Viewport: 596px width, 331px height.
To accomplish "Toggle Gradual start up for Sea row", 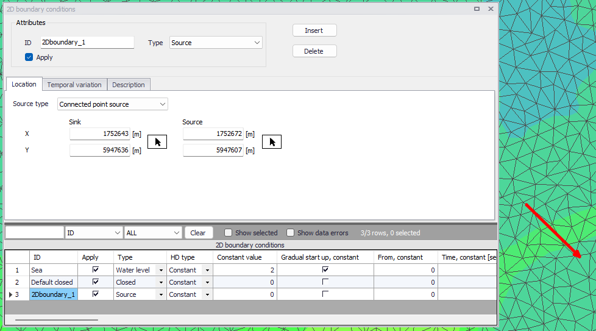I will [325, 269].
